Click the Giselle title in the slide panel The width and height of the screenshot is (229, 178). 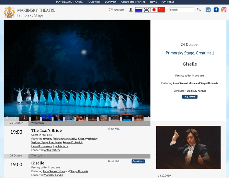(190, 64)
